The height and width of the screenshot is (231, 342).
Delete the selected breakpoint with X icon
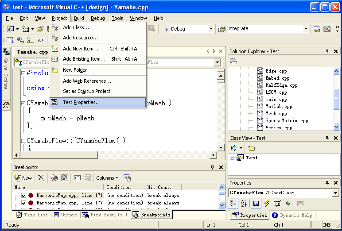point(41,178)
